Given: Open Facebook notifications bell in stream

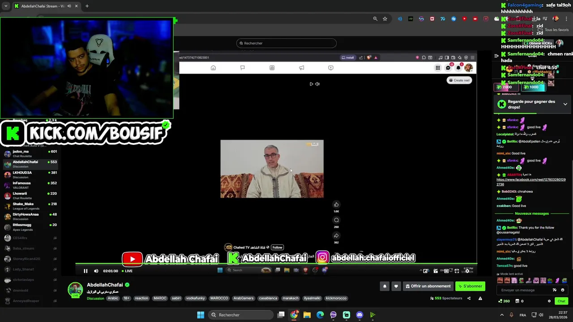Looking at the screenshot, I should click(458, 68).
